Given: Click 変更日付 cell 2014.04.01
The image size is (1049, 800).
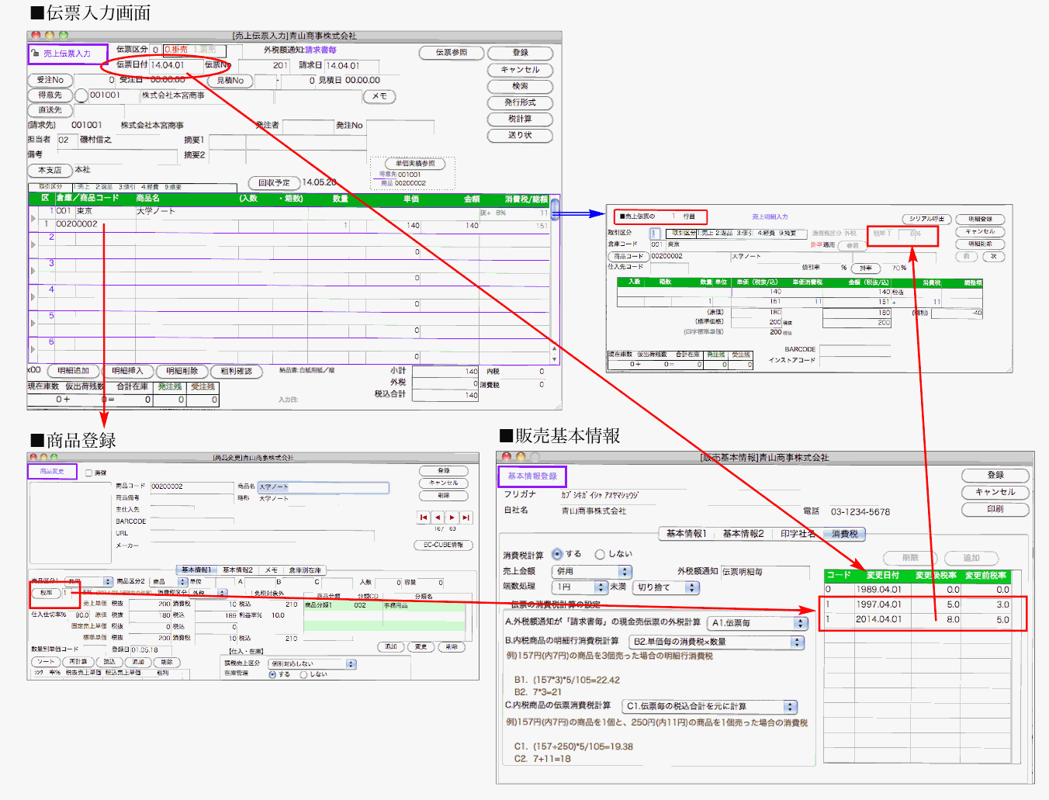Looking at the screenshot, I should (x=878, y=620).
